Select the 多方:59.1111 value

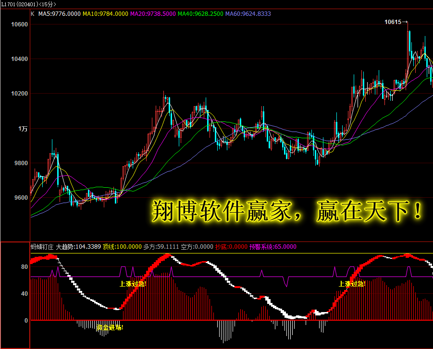[x=161, y=247]
